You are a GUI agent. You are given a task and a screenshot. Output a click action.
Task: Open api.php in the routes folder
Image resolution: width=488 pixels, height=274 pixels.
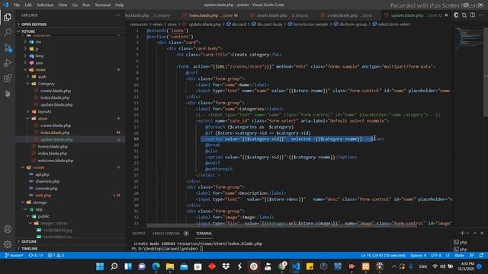click(42, 174)
